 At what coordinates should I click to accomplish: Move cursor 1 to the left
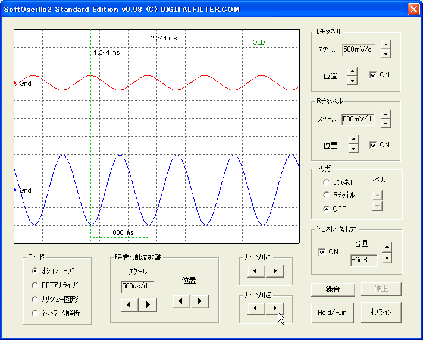pos(256,270)
